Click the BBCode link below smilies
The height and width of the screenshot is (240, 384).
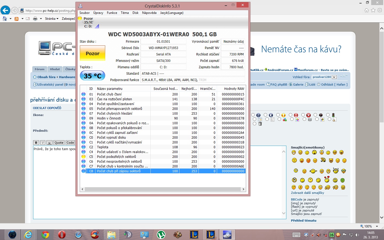point(297,199)
